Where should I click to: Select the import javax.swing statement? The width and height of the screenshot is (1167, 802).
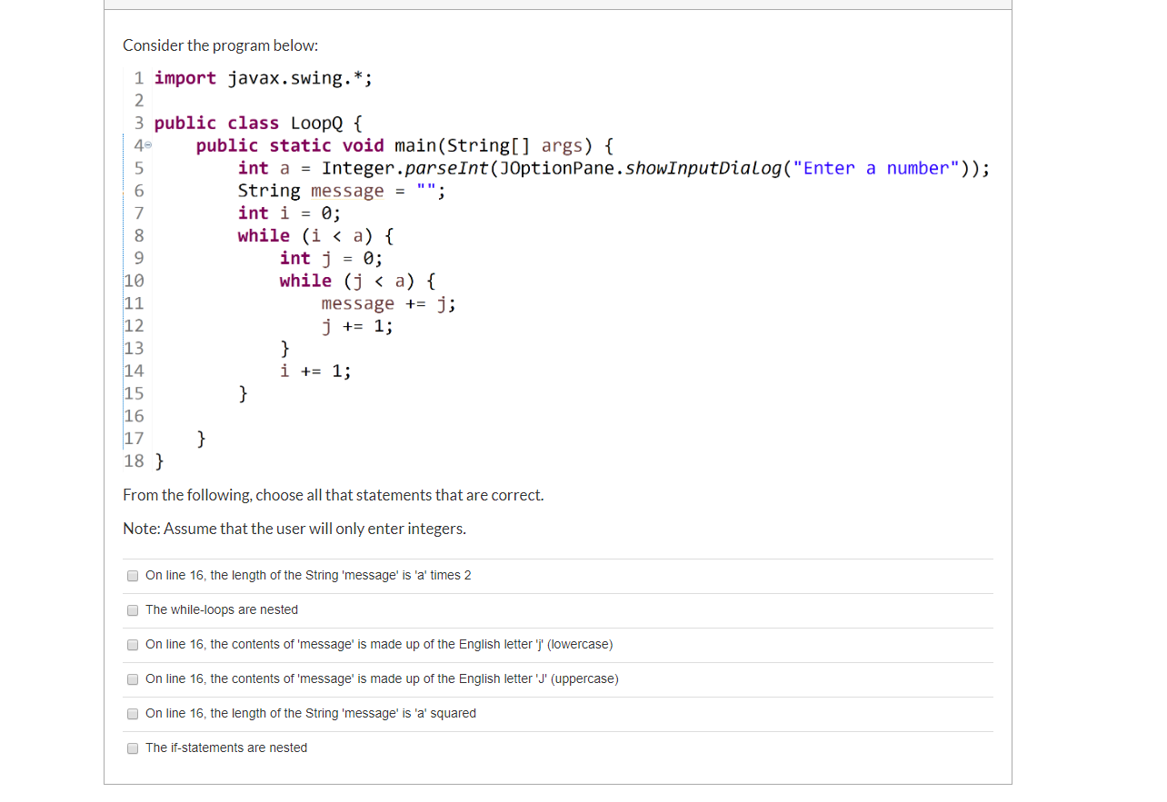(x=262, y=77)
